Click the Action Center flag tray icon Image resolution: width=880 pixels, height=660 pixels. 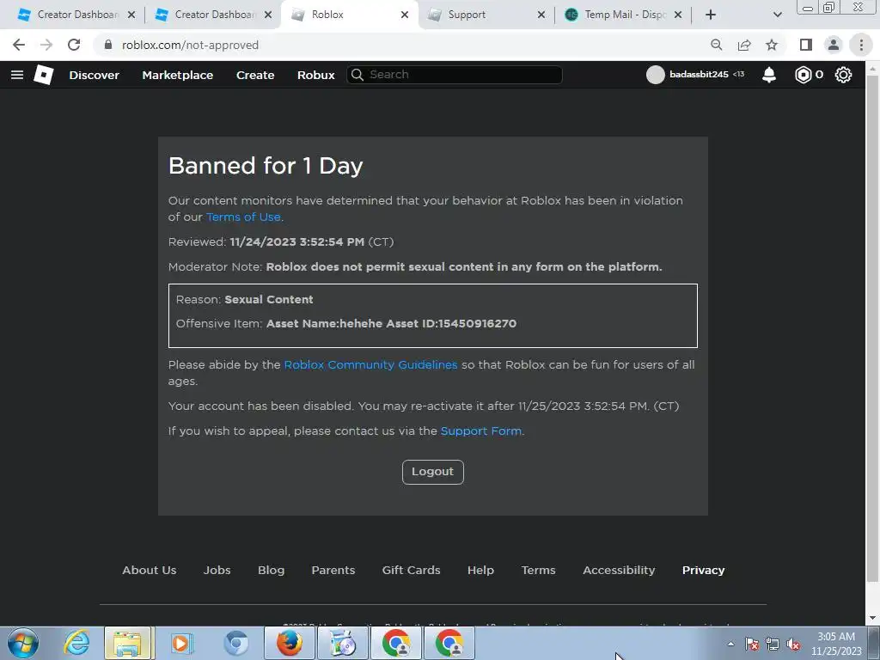click(752, 645)
